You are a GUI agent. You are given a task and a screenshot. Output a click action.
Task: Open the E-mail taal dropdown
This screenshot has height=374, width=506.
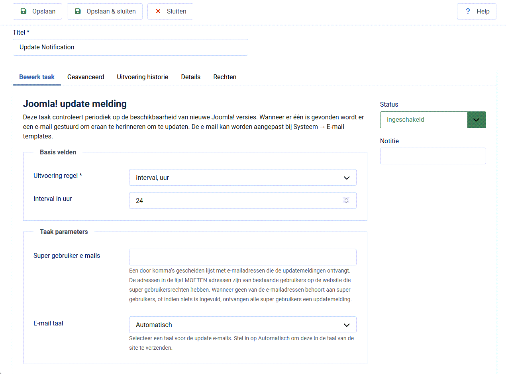coord(243,325)
